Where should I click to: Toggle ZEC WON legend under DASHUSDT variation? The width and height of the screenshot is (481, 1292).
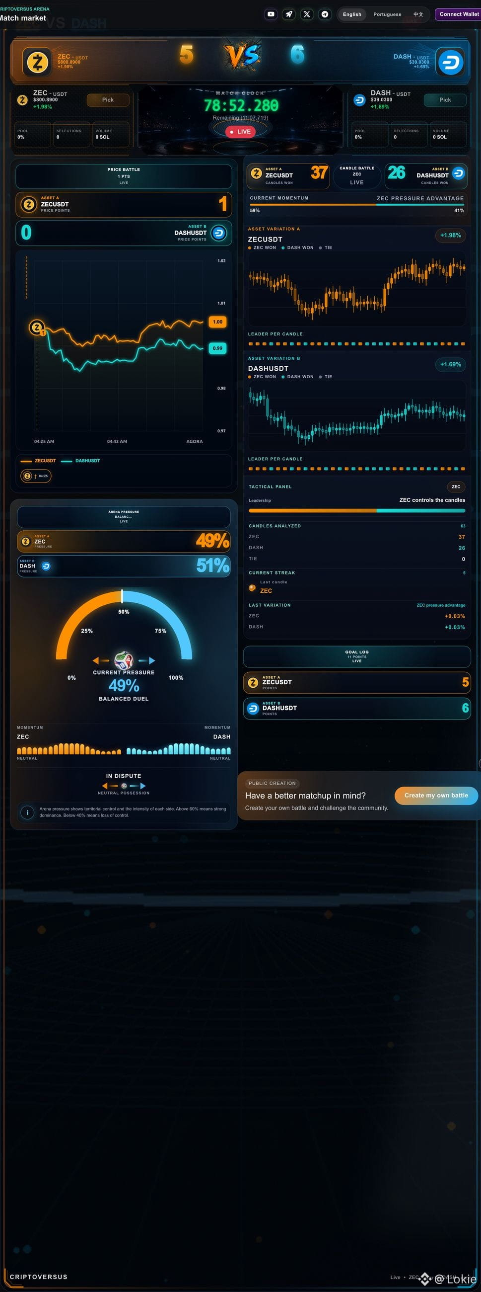[262, 376]
